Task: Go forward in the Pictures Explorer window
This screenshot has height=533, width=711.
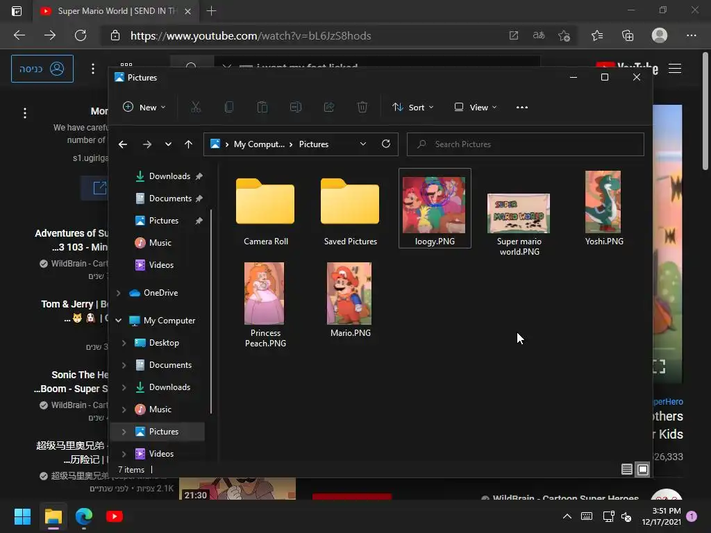Action: tap(147, 144)
